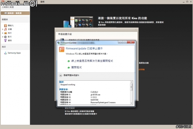Select the Photos folder icon
This screenshot has height=129, width=193.
point(5,33)
